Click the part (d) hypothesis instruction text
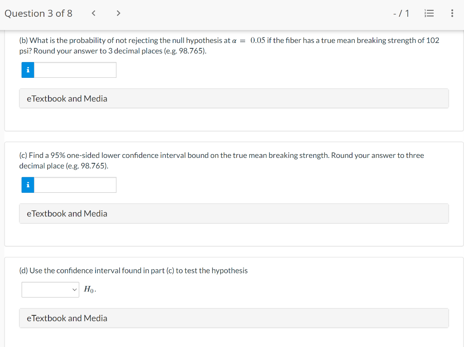This screenshot has height=347, width=464. click(x=134, y=271)
